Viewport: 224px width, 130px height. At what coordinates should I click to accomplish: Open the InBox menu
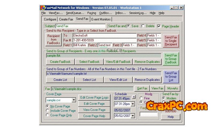coord(121,13)
